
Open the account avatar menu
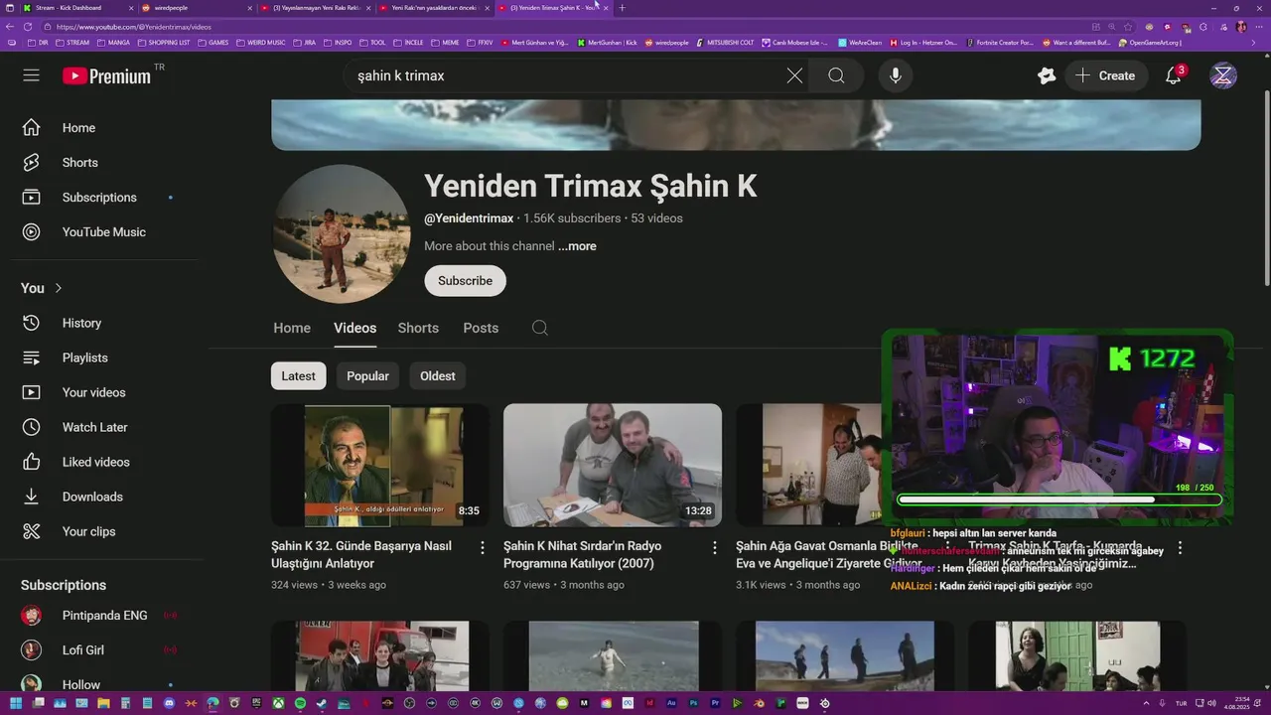point(1223,75)
